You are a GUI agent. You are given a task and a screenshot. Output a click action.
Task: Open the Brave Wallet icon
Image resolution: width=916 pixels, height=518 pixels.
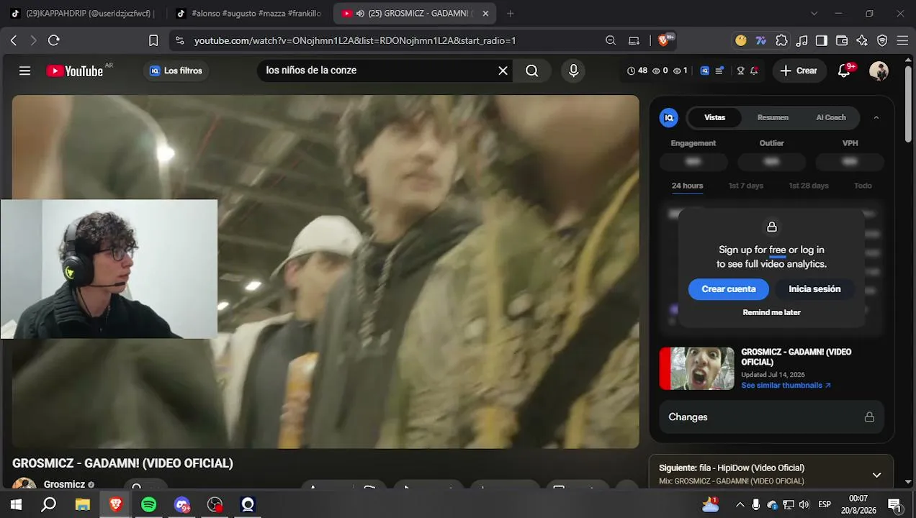[842, 40]
